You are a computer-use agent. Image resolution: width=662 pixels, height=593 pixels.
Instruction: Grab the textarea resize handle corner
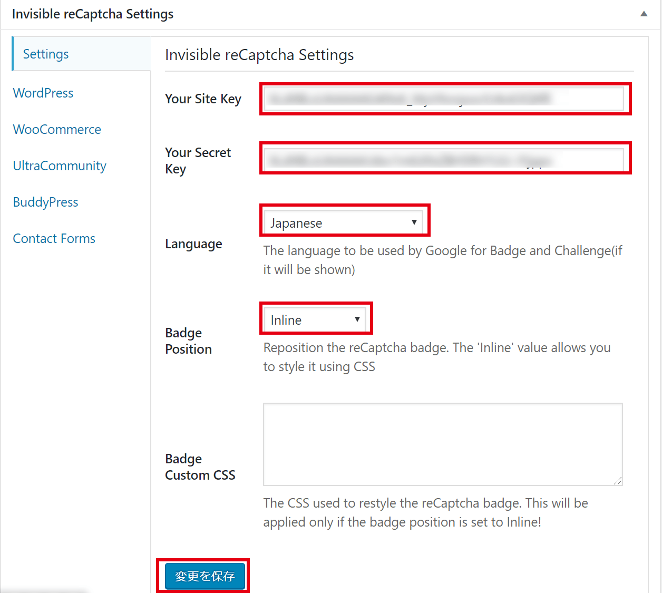tap(618, 481)
